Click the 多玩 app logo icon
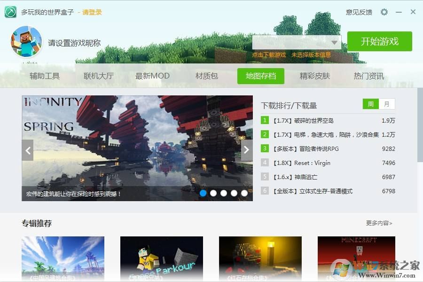 [10, 11]
